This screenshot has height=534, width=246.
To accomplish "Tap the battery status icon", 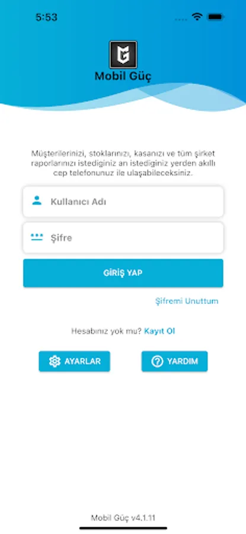I will (215, 17).
